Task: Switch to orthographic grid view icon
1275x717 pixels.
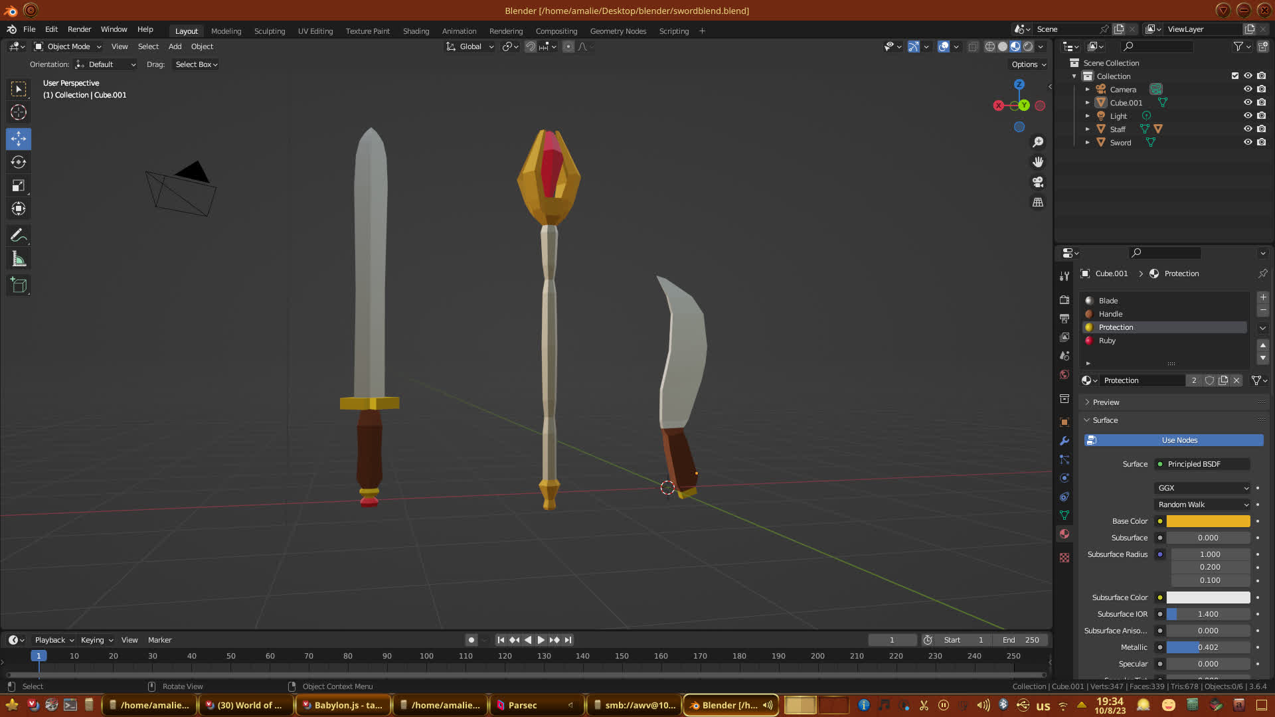Action: pos(1038,202)
